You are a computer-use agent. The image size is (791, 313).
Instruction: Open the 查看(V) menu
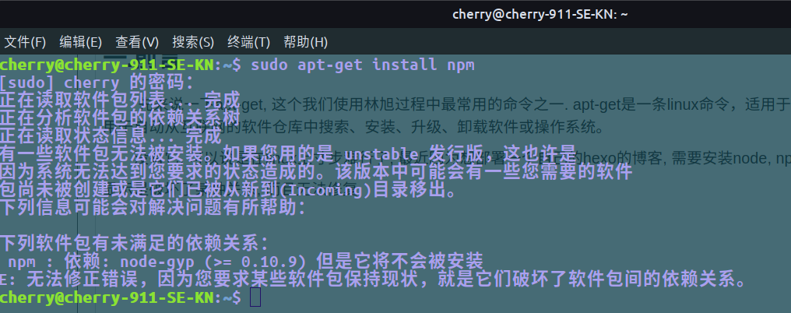coord(137,41)
